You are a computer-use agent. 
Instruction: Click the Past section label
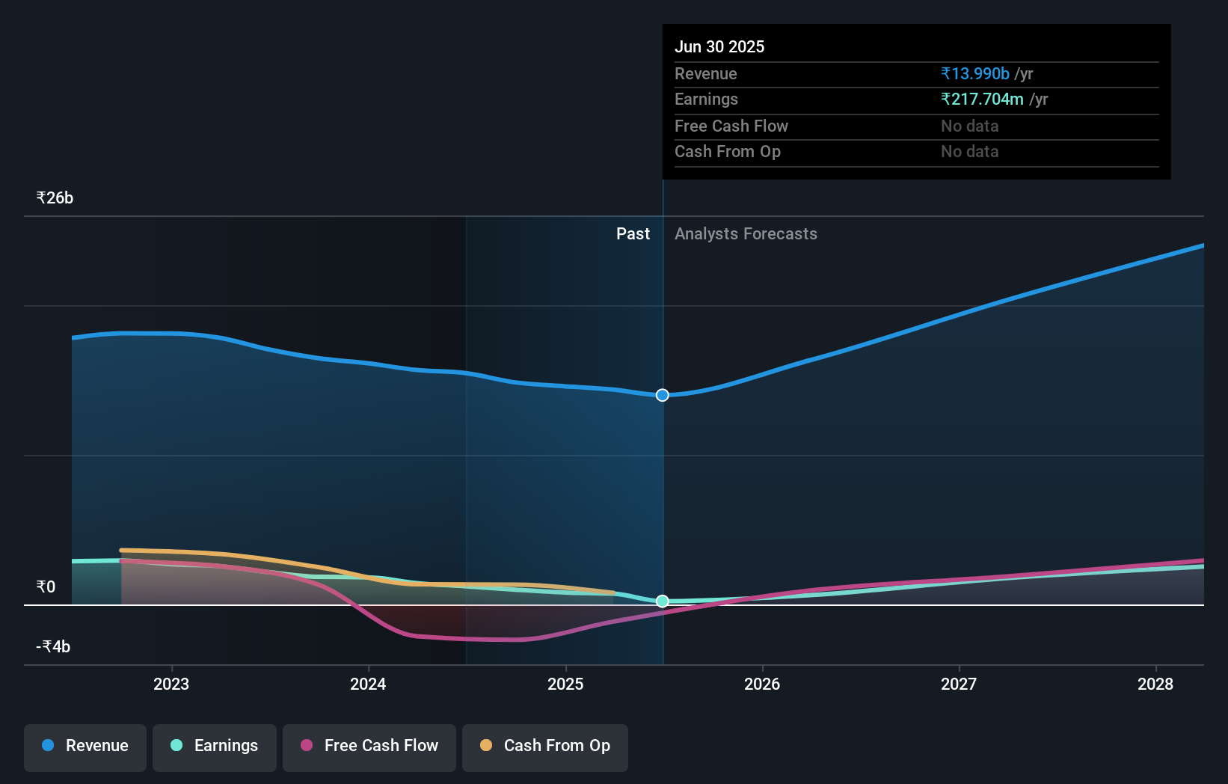633,234
